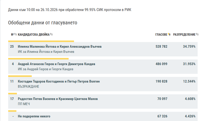202x121 pixels.
Task: Click the Не подкрепям никого row
Action: click(x=103, y=116)
